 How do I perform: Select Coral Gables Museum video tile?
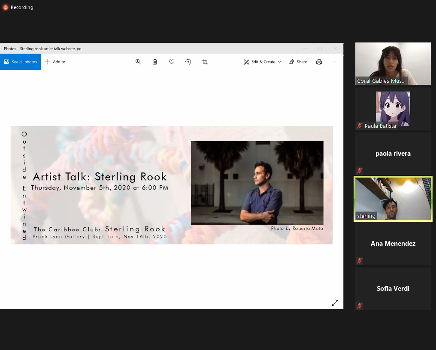(x=393, y=63)
